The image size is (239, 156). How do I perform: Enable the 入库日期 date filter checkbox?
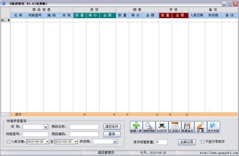pyautogui.click(x=8, y=142)
